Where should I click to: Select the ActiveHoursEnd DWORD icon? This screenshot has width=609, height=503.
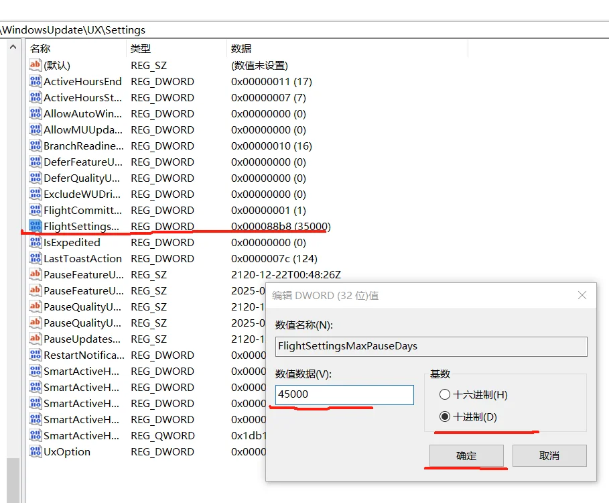tap(35, 81)
